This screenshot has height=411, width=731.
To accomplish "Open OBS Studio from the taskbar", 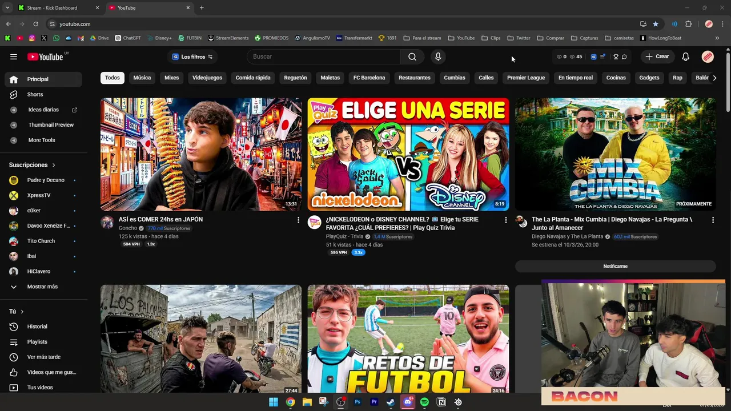I will (x=341, y=402).
